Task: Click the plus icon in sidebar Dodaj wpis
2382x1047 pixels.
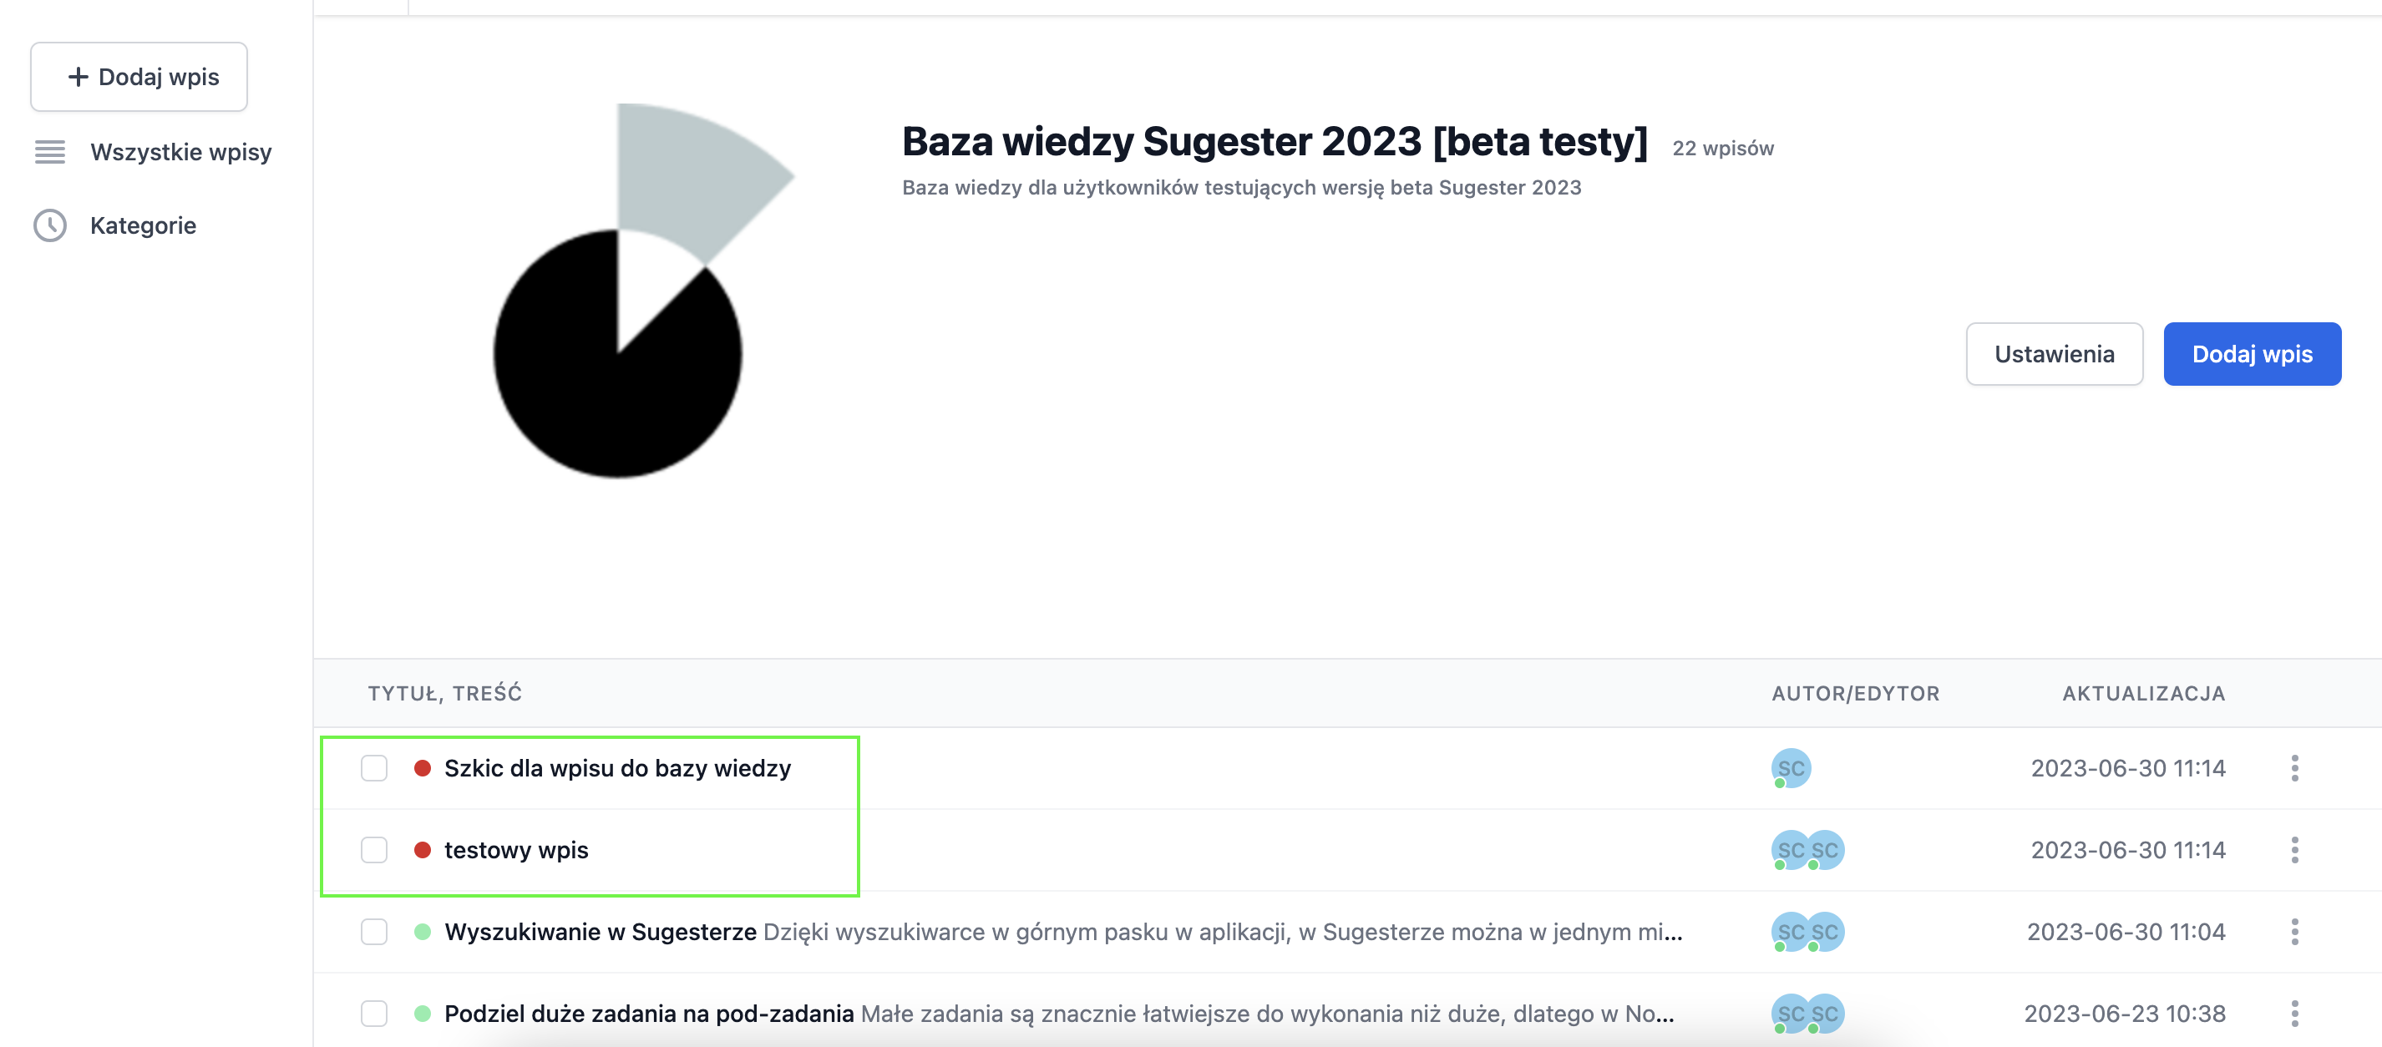Action: [x=79, y=77]
